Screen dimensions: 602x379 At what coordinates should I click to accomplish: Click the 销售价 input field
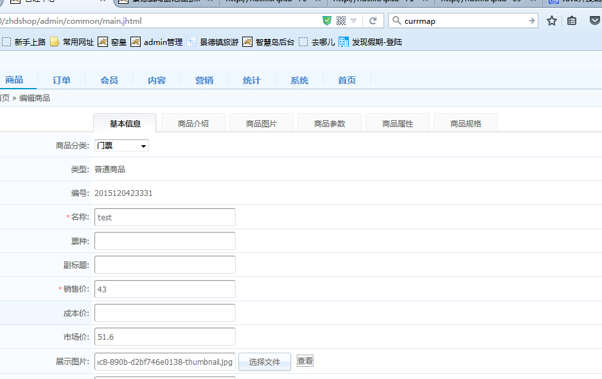pos(165,289)
